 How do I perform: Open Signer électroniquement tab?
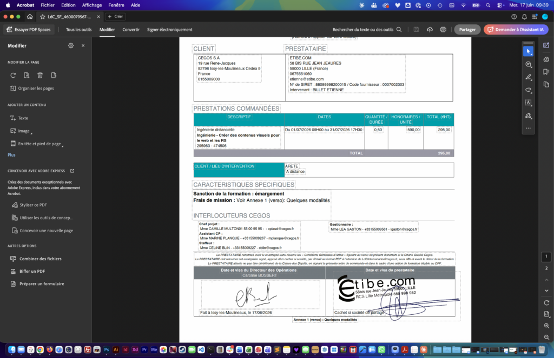pos(169,30)
